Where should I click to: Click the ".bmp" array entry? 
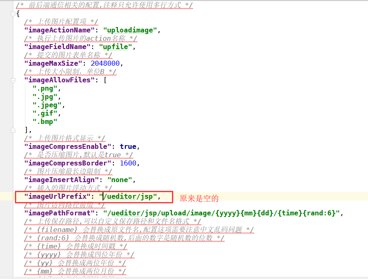45,122
